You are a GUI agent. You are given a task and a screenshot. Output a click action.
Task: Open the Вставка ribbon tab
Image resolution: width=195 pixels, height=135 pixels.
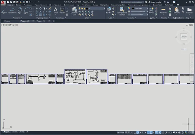click(19, 5)
